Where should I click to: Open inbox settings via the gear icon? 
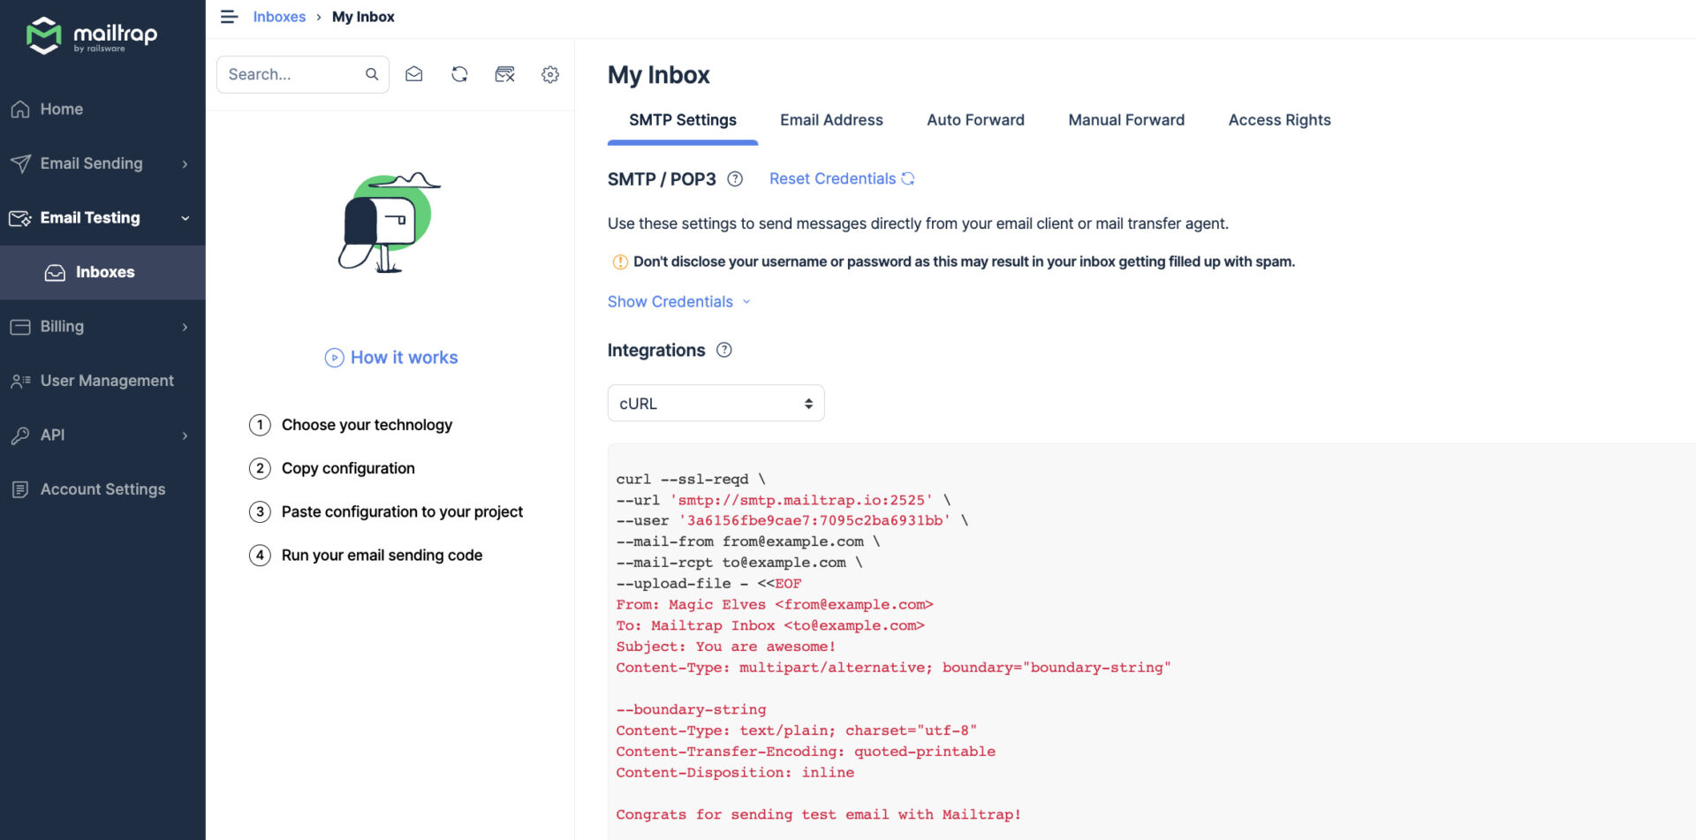point(549,74)
